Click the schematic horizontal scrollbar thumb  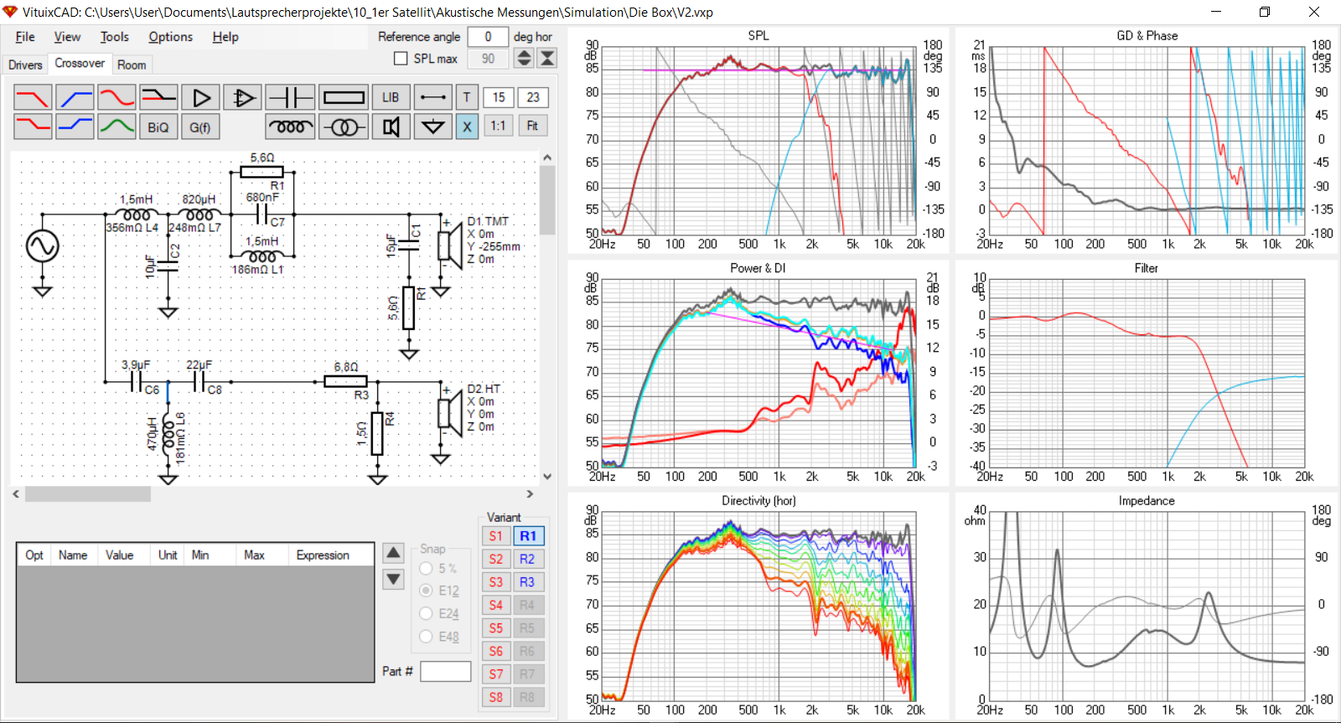tap(87, 494)
